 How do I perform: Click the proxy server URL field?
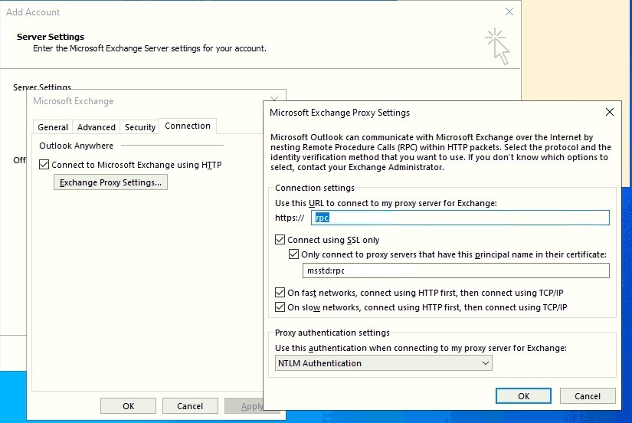click(460, 218)
